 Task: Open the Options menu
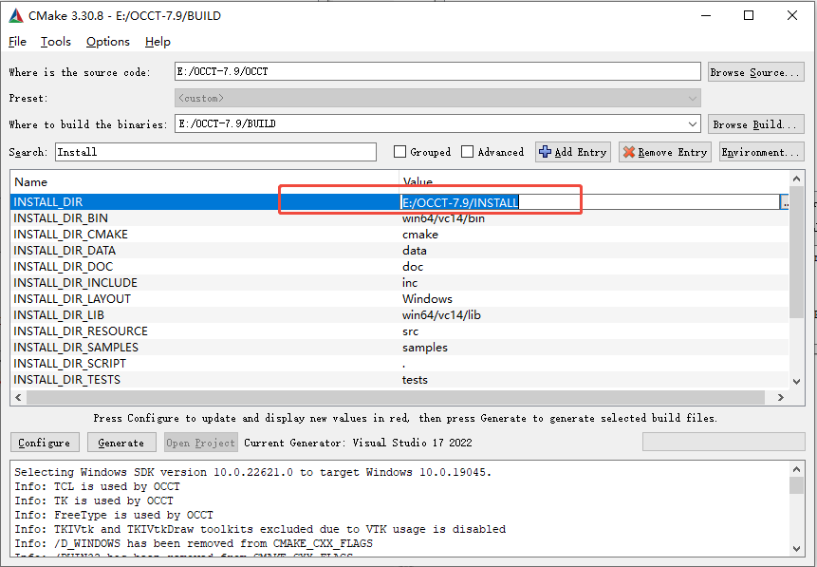pyautogui.click(x=108, y=42)
